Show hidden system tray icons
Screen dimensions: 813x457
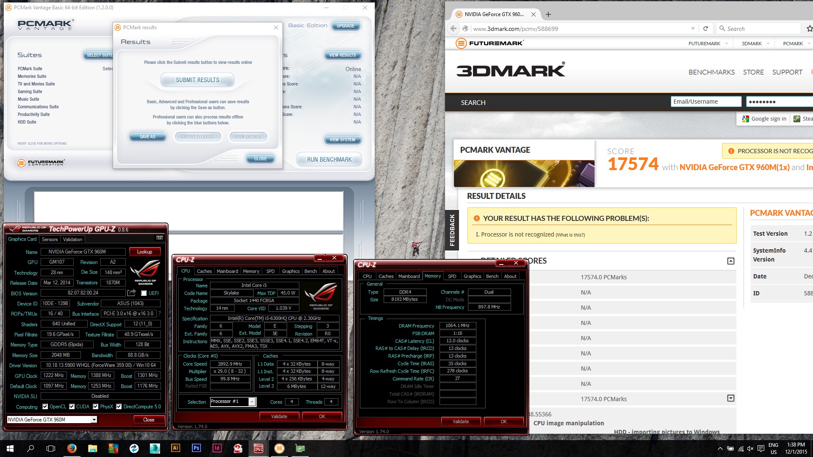pos(720,448)
